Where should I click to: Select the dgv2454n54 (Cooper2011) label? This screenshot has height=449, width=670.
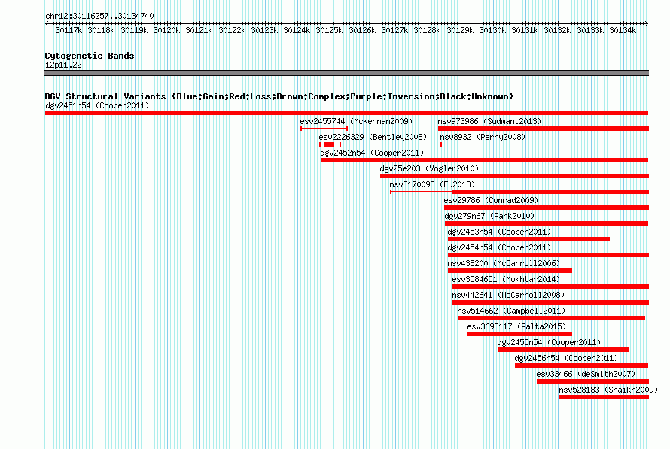[499, 247]
